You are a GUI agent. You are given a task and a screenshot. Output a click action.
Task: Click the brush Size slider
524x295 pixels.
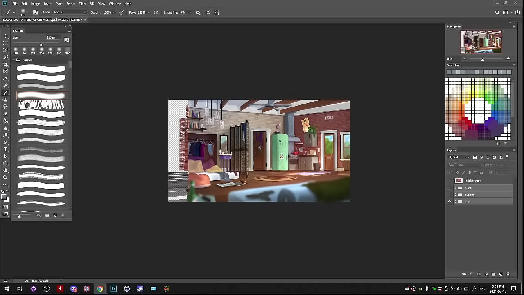(x=41, y=45)
